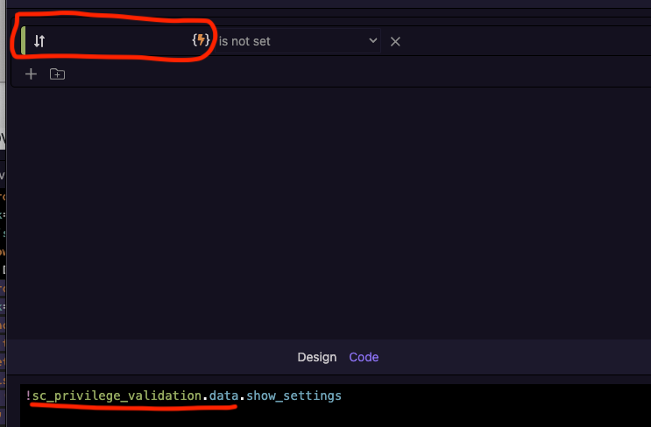Viewport: 651px width, 427px height.
Task: Focus the empty condition field input
Action: (118, 40)
